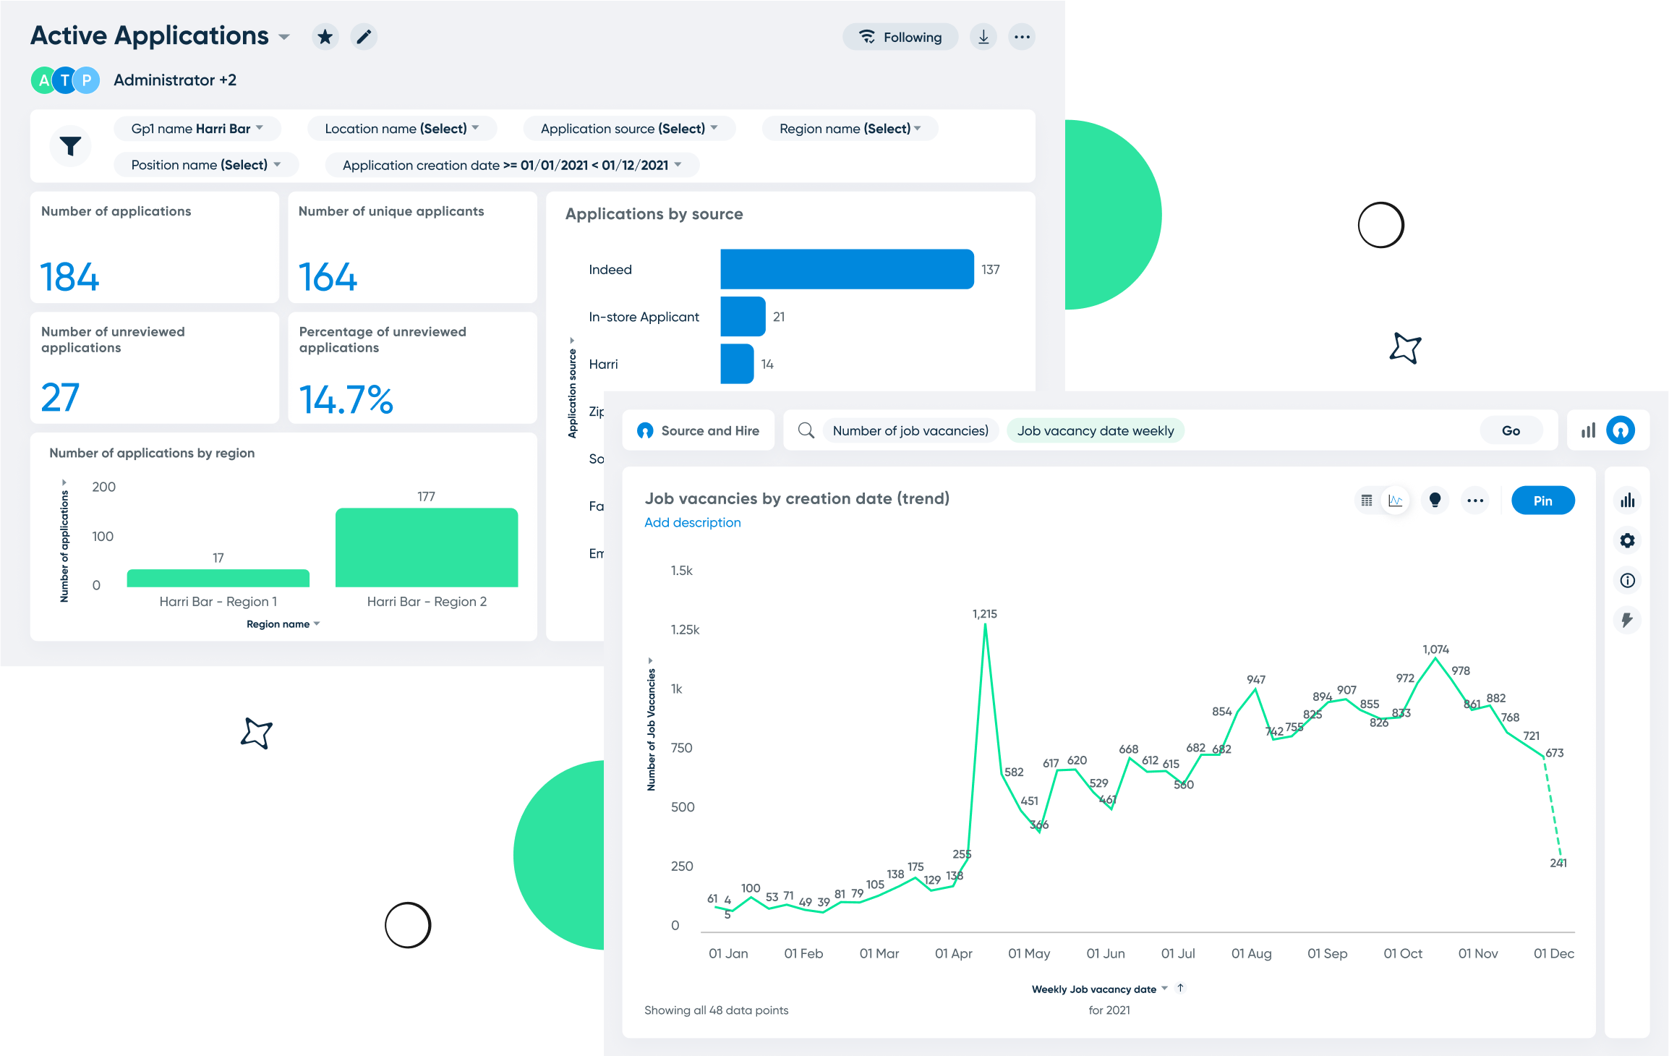Screen dimensions: 1669x1056
Task: Download the Active Applications dashboard
Action: click(983, 36)
